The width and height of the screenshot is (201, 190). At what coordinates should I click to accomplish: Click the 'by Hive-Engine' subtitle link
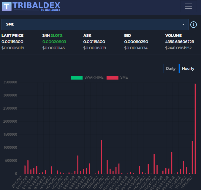pyautogui.click(x=50, y=10)
